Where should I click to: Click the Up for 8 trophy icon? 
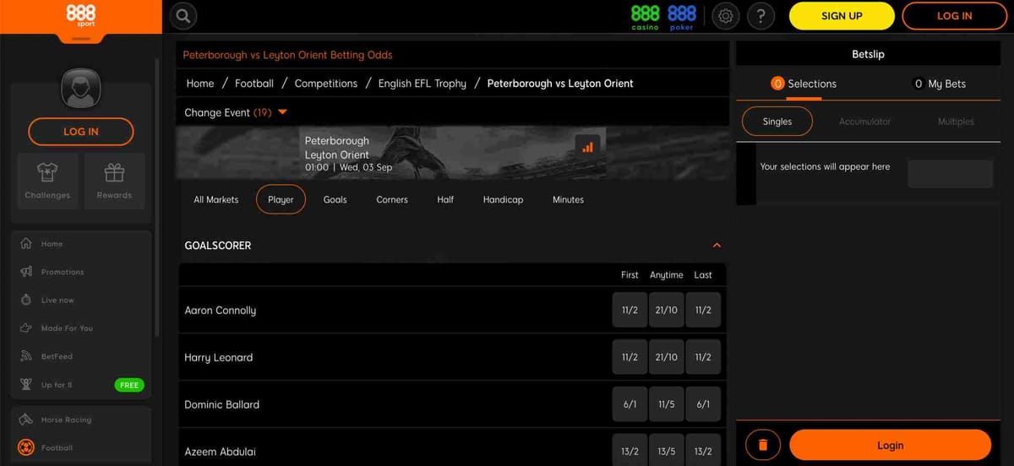click(26, 384)
